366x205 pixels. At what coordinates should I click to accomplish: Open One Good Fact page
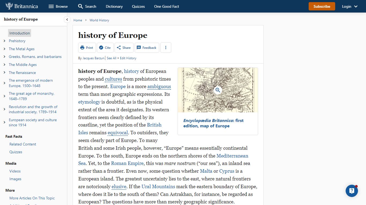[x=166, y=6]
